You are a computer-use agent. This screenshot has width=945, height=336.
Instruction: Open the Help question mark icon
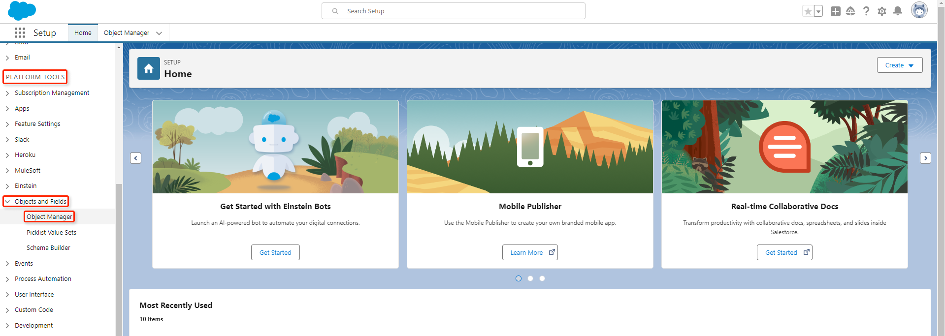point(866,11)
